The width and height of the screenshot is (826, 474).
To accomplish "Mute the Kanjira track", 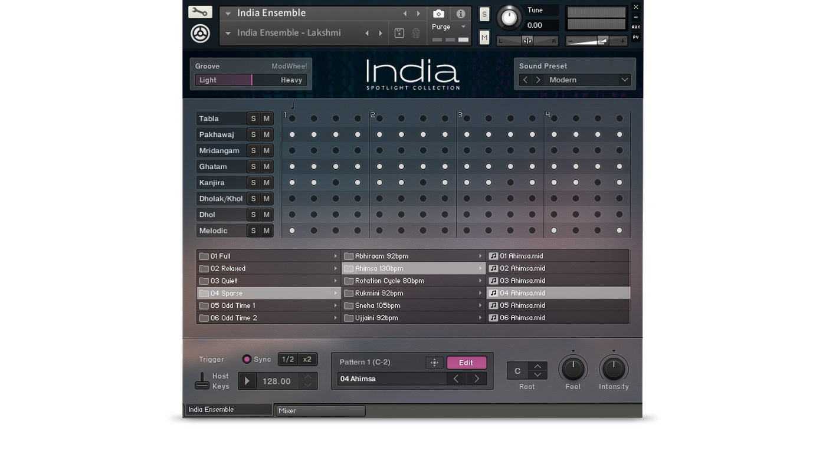I will [267, 183].
